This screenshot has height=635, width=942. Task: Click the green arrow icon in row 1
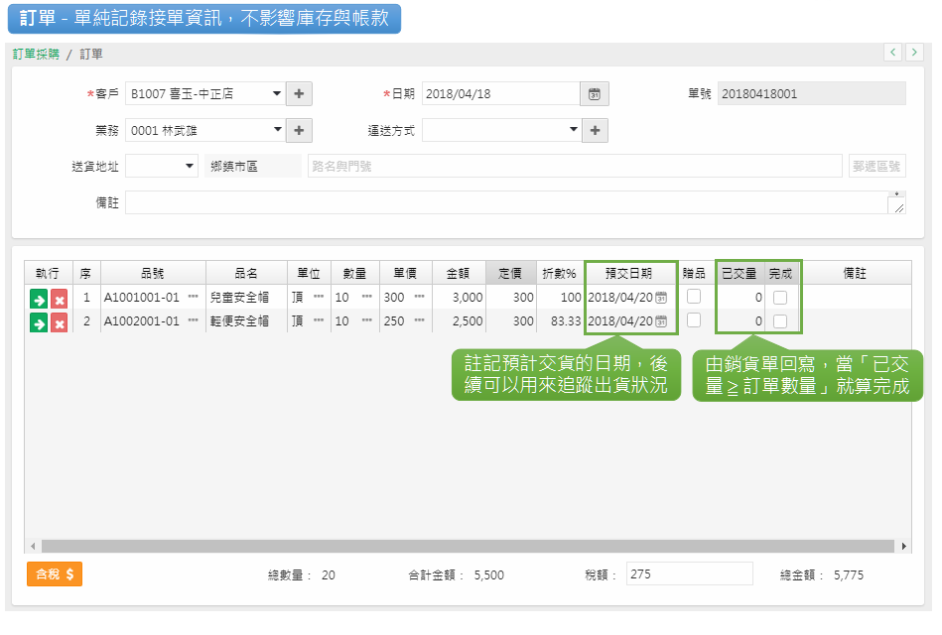(39, 297)
